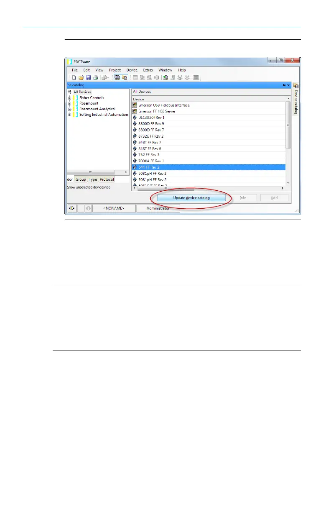
Task: Click the <NONAME> status bar field
Action: [x=114, y=208]
